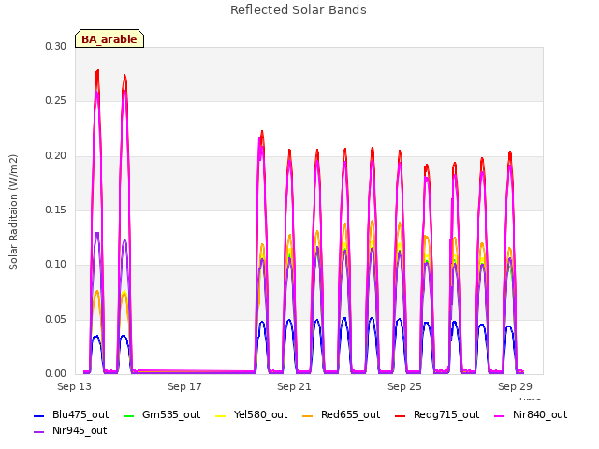Image resolution: width=599 pixels, height=449 pixels.
Task: Click the yellow Yel580_out color marker
Action: point(221,415)
